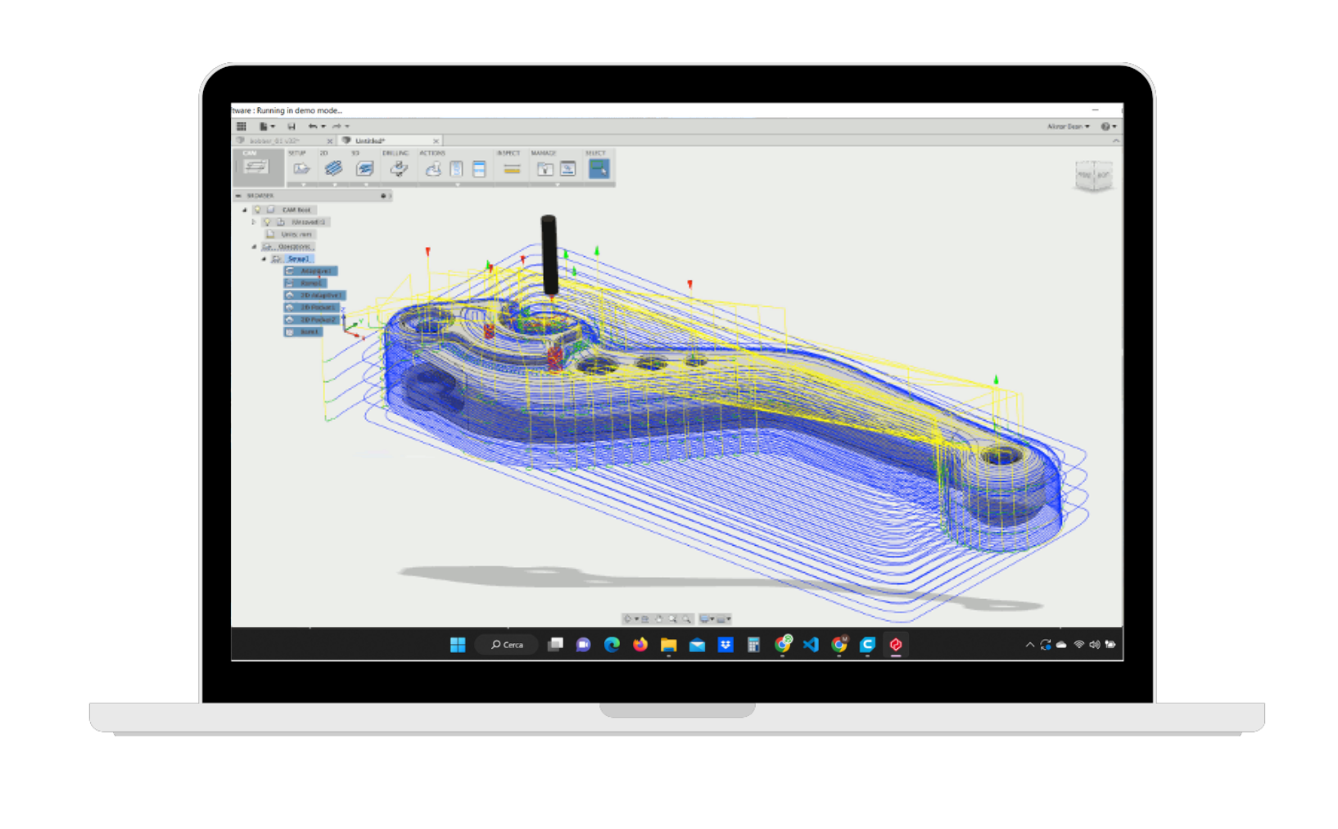Click the Setup Sheet icon under Actions
The image size is (1338, 829).
point(479,169)
